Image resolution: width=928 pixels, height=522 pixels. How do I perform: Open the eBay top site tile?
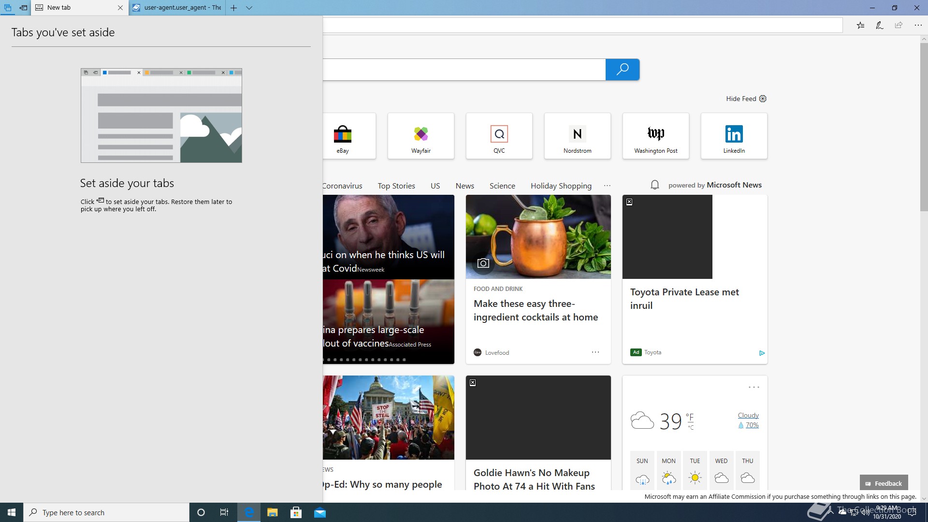tap(349, 136)
